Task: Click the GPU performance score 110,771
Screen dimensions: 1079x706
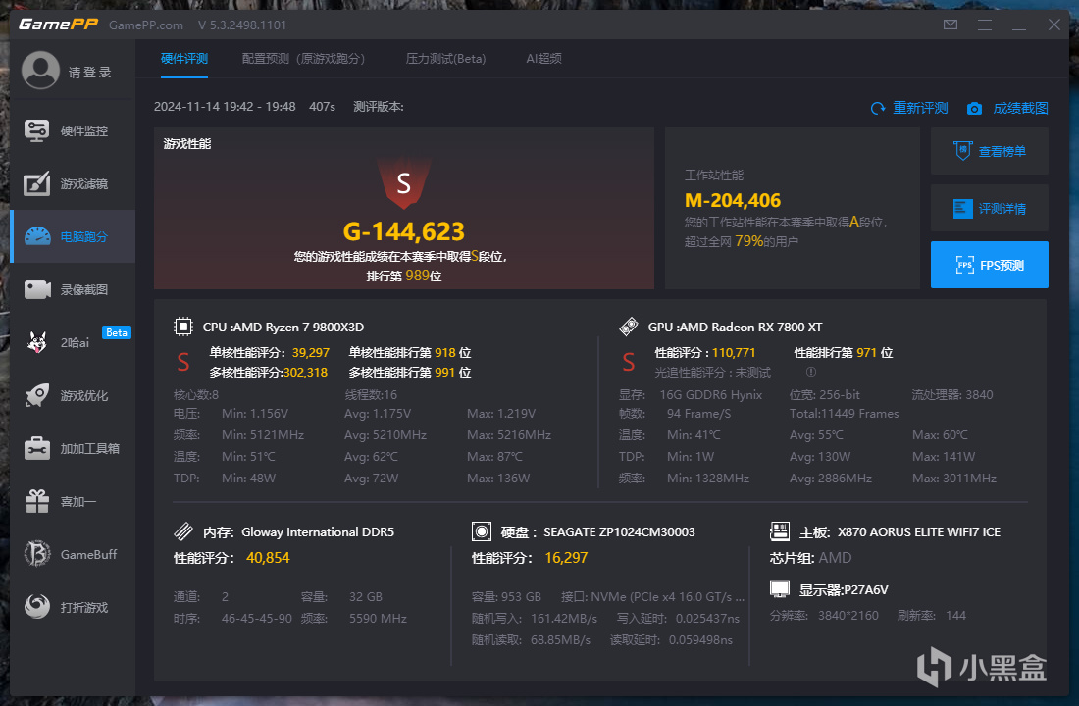Action: (734, 352)
